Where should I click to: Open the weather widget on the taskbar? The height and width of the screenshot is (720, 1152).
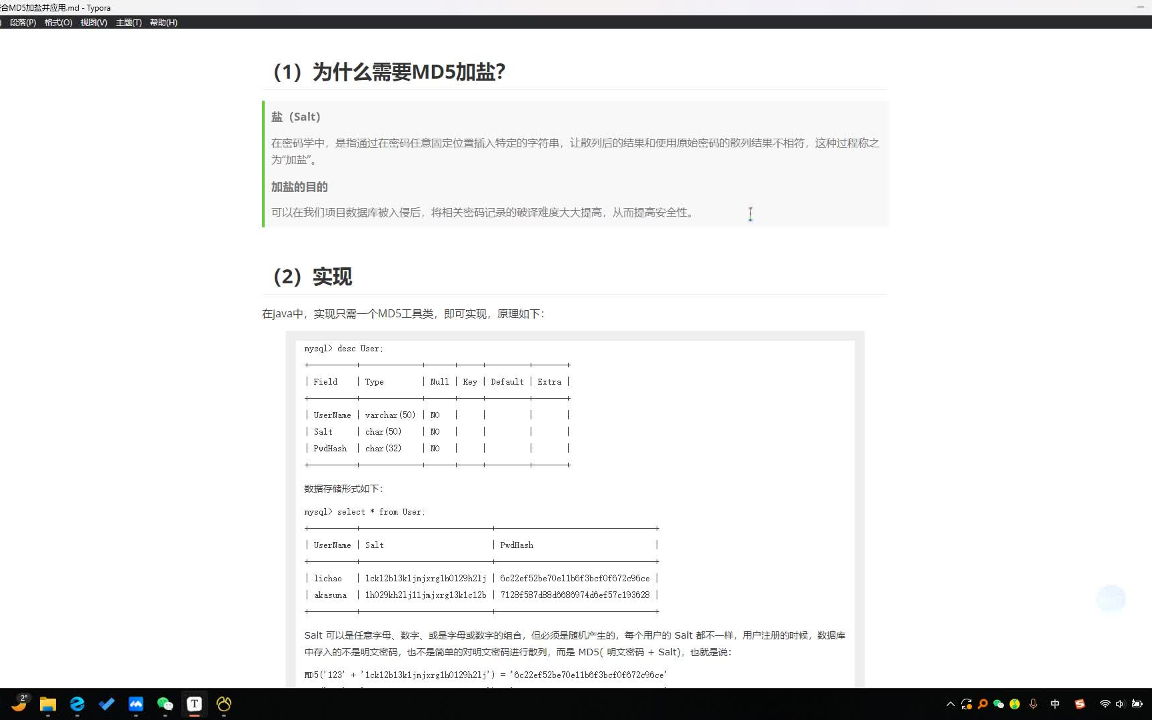[19, 703]
